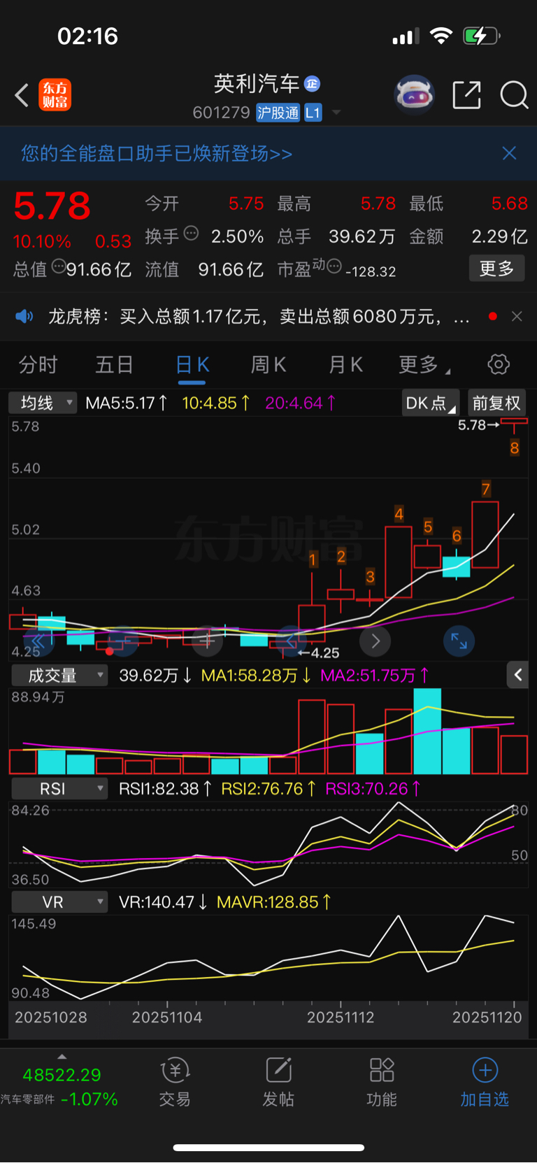
Task: Open the VR indicator dropdown
Action: point(59,902)
